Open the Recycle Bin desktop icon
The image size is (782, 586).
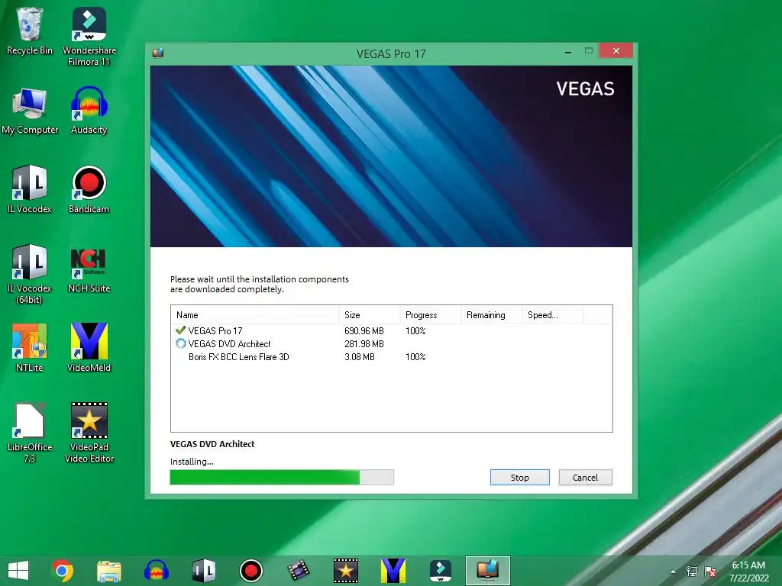[30, 31]
